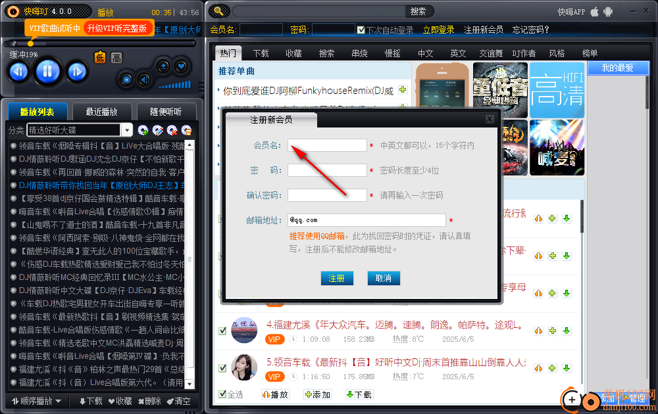This screenshot has width=658, height=414.
Task: Click the top 搜索 search button
Action: 418,11
